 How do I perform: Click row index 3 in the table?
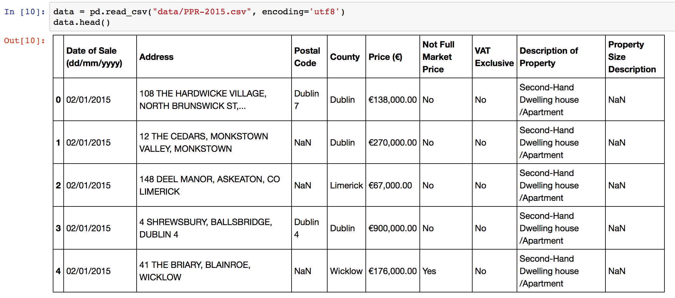point(58,228)
